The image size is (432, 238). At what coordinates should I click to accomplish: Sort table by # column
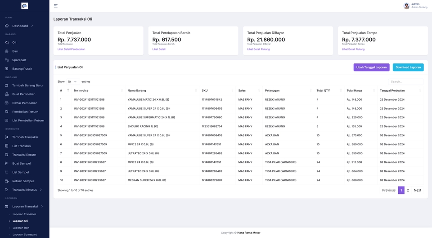click(x=64, y=90)
